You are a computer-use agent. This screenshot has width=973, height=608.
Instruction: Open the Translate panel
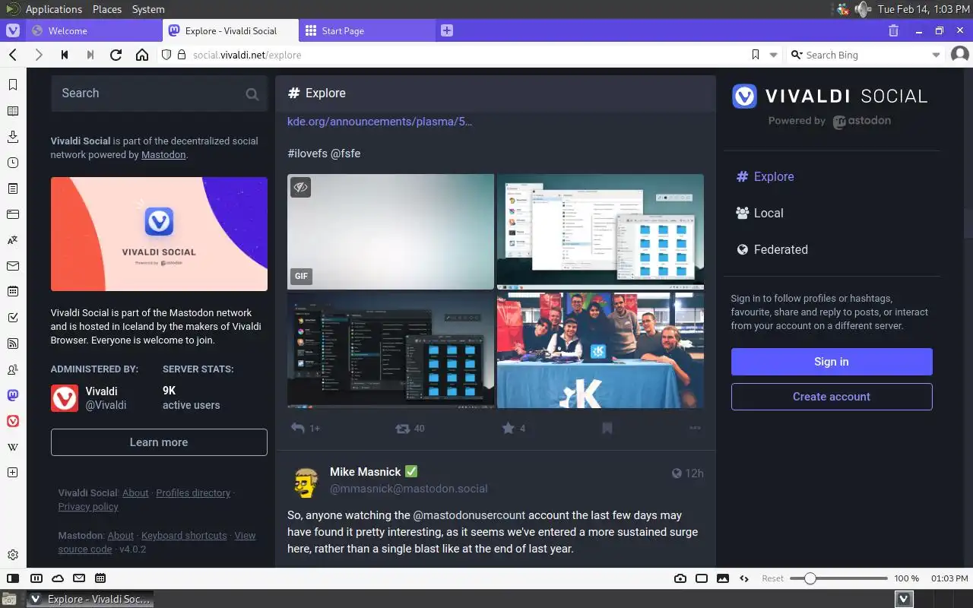[x=13, y=240]
